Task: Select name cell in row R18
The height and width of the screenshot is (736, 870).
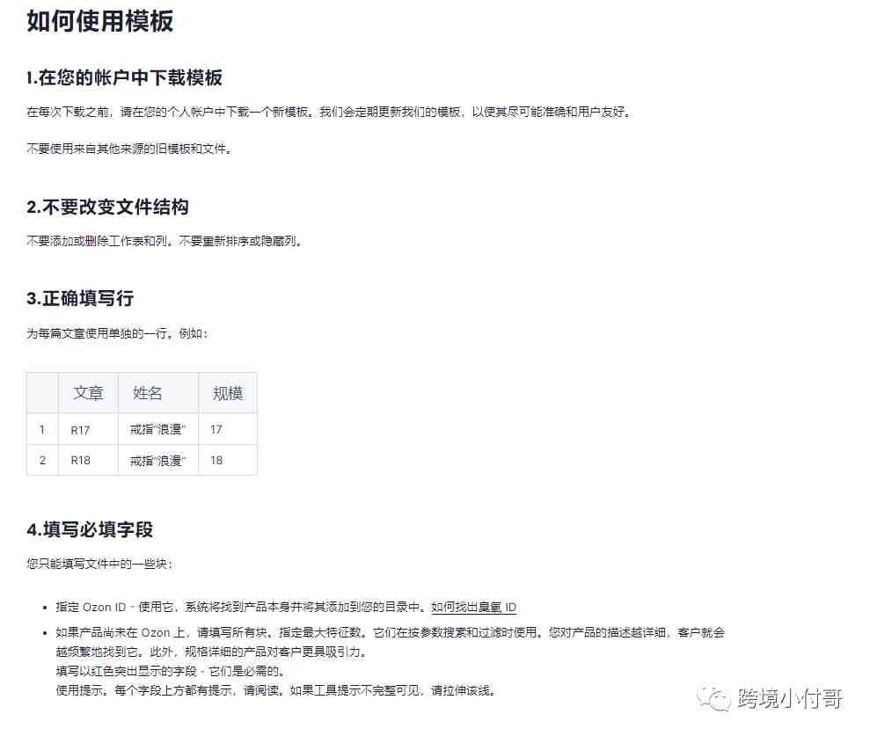Action: (158, 461)
